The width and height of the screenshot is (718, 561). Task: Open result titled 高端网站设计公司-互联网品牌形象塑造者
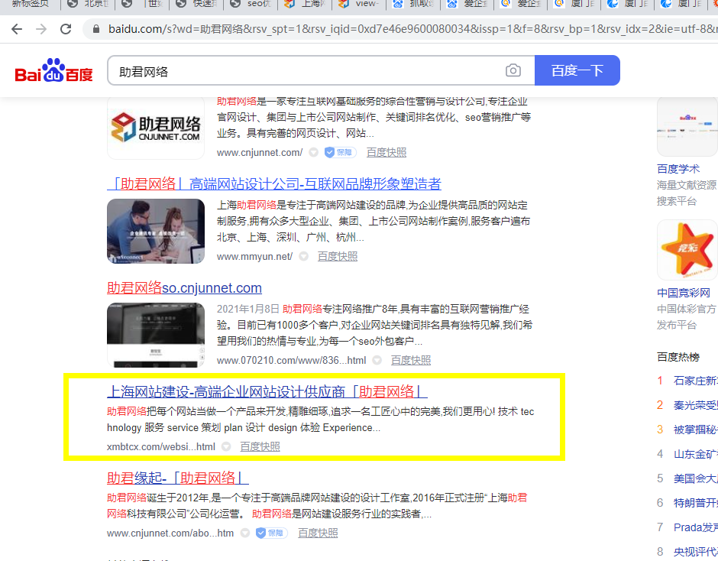pyautogui.click(x=273, y=183)
